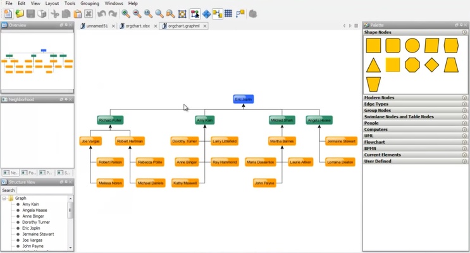Pick the triangle shape in palette

[373, 65]
